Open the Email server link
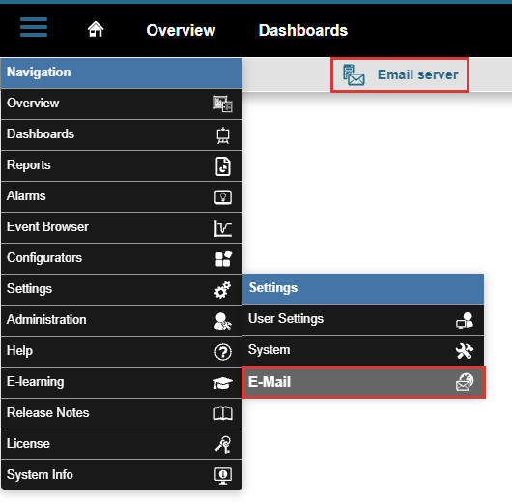The image size is (512, 503). (400, 74)
